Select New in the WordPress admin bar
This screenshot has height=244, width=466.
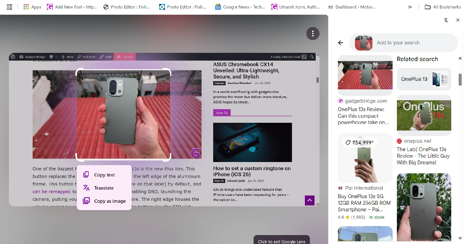[68, 57]
